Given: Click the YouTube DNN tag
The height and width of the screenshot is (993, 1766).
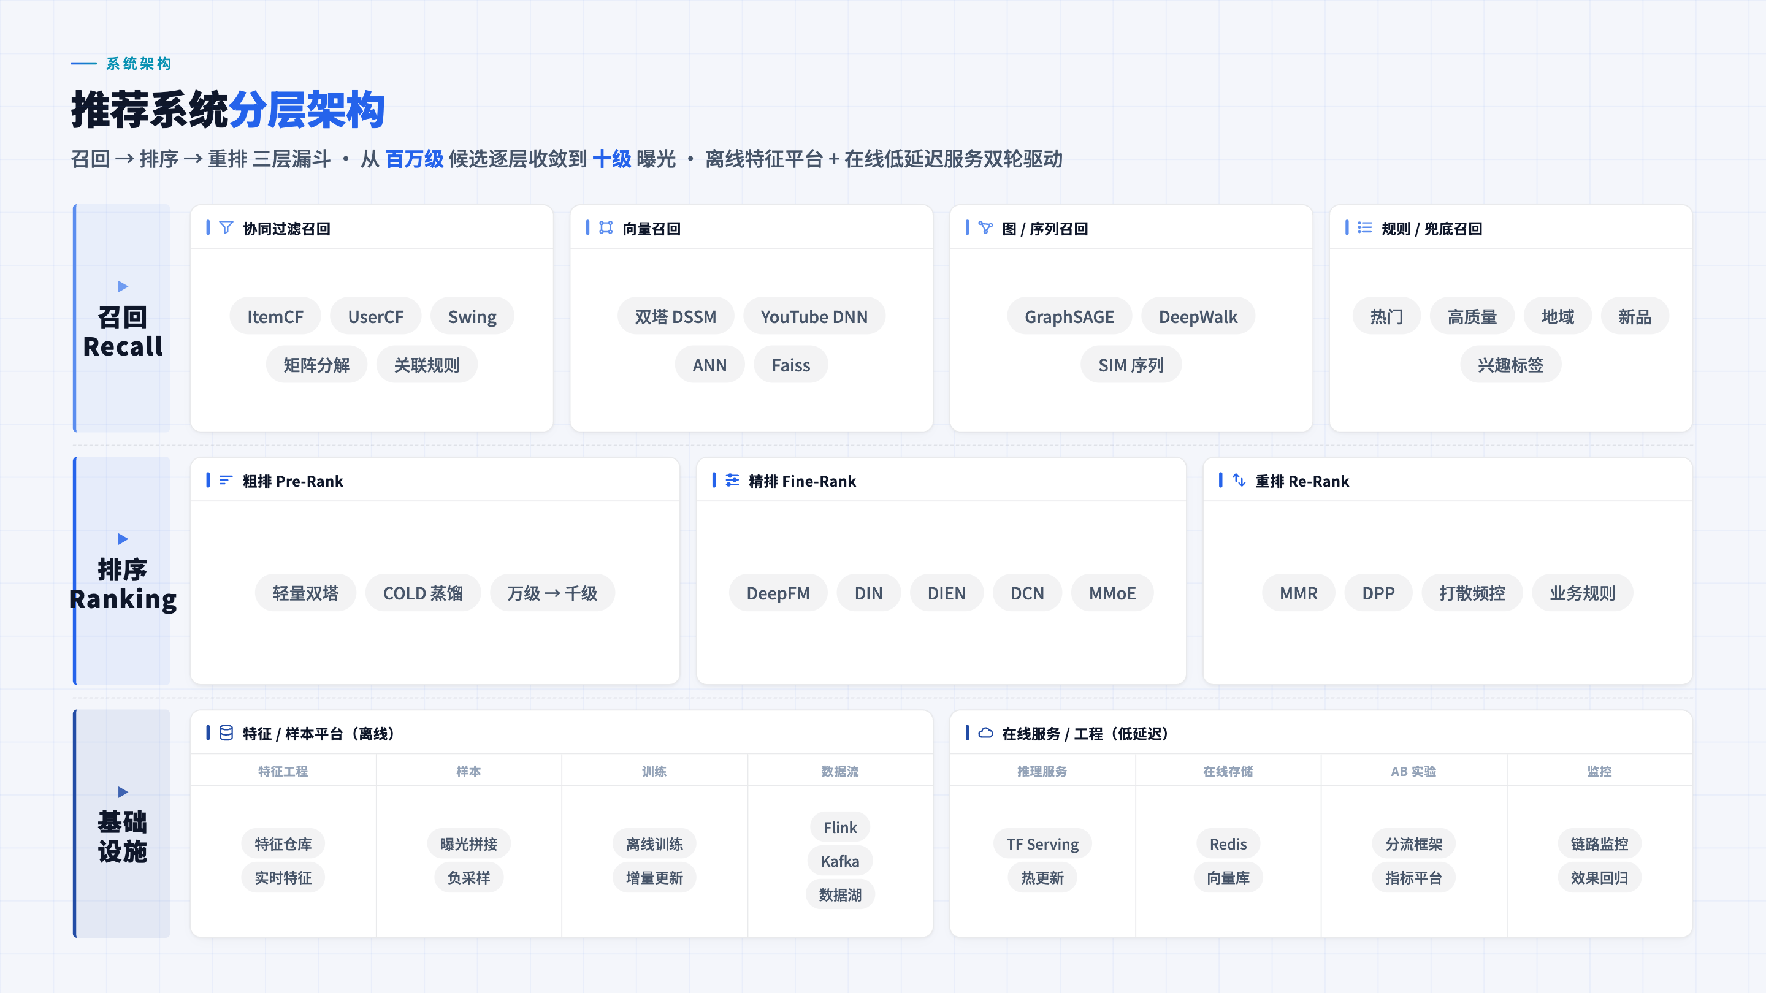Looking at the screenshot, I should click(x=814, y=317).
